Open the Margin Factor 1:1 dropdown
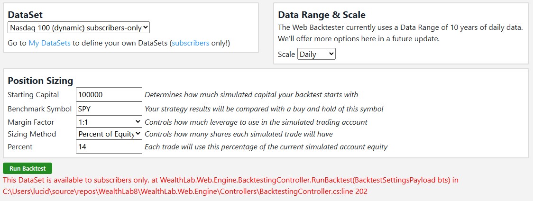533x201 pixels. 109,122
